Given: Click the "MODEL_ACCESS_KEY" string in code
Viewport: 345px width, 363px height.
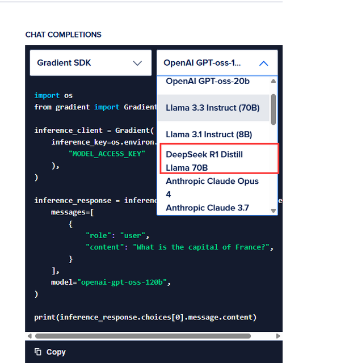Looking at the screenshot, I should (x=107, y=154).
